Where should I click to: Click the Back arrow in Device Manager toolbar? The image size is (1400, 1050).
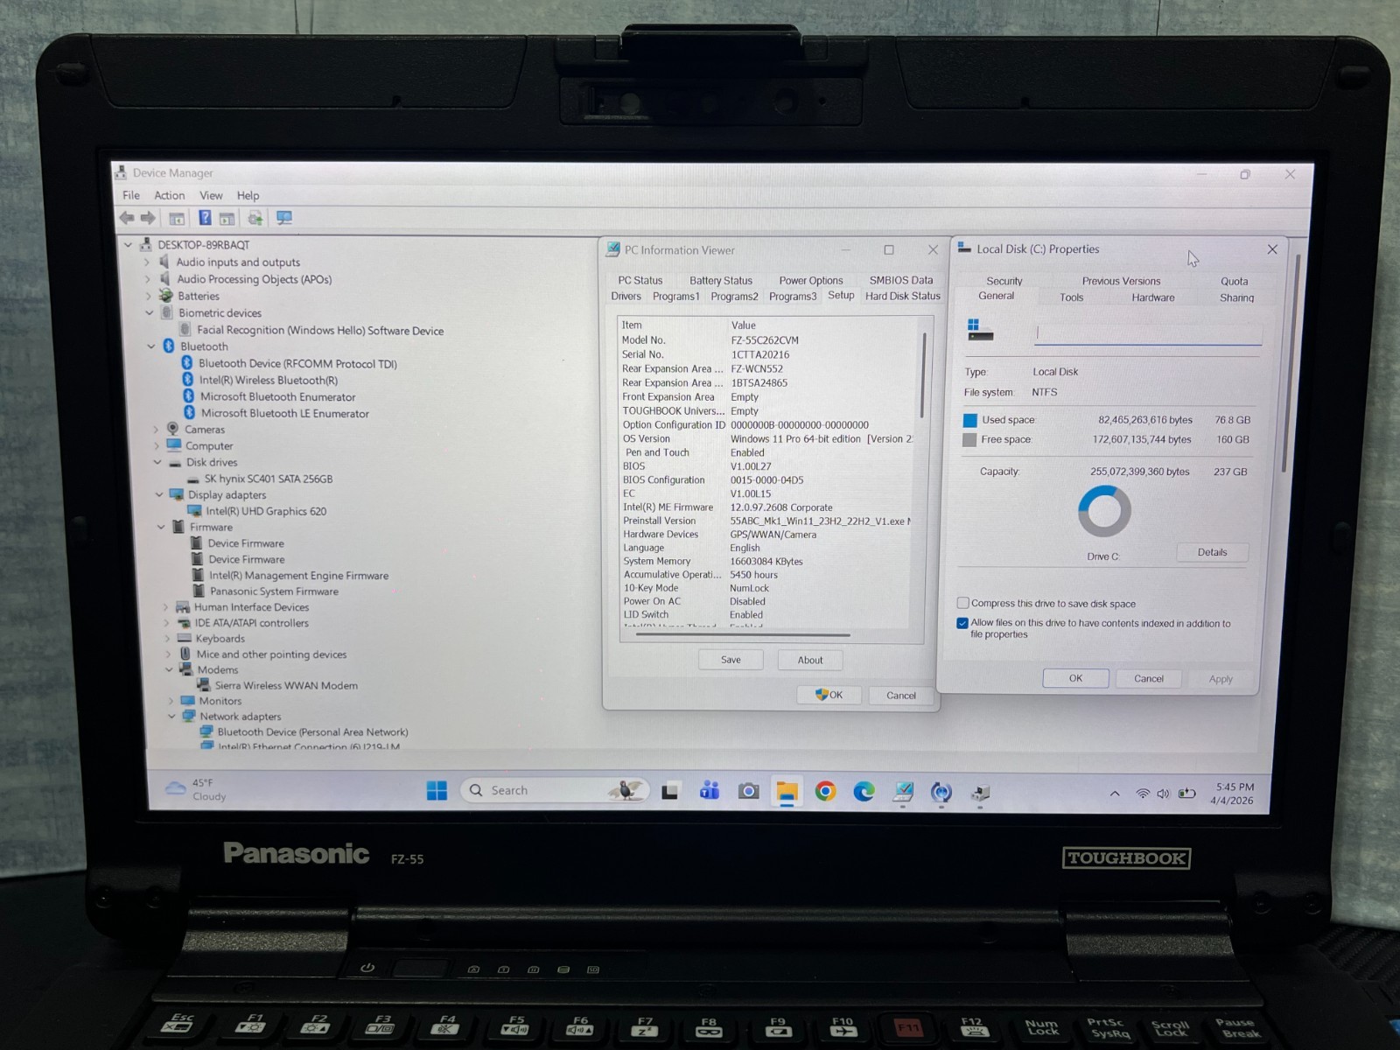point(127,218)
